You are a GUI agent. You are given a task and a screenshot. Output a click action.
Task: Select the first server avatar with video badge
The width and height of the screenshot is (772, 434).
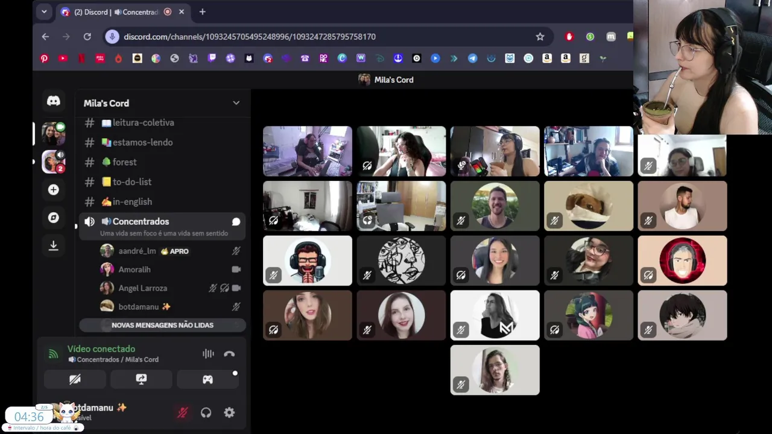point(54,133)
